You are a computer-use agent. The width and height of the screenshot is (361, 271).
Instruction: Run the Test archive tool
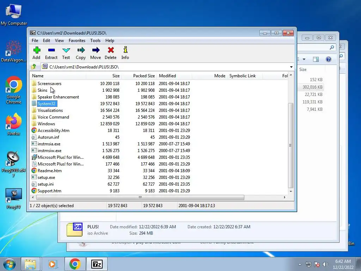(66, 53)
